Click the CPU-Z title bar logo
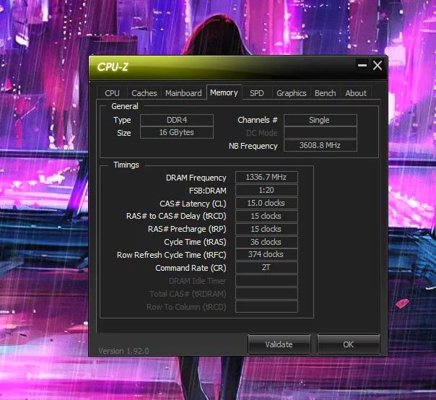The image size is (436, 400). pos(113,67)
